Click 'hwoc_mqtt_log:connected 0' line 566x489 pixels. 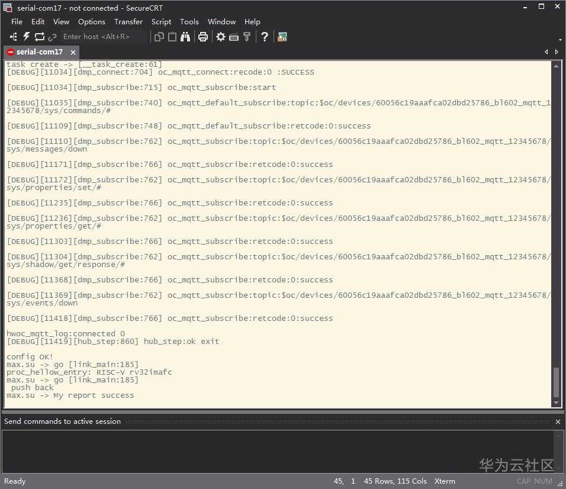(65, 333)
